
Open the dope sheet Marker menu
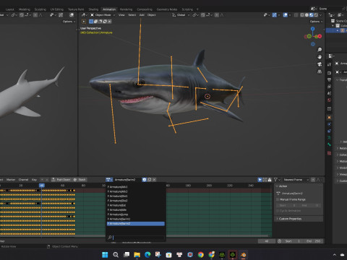tap(11, 180)
